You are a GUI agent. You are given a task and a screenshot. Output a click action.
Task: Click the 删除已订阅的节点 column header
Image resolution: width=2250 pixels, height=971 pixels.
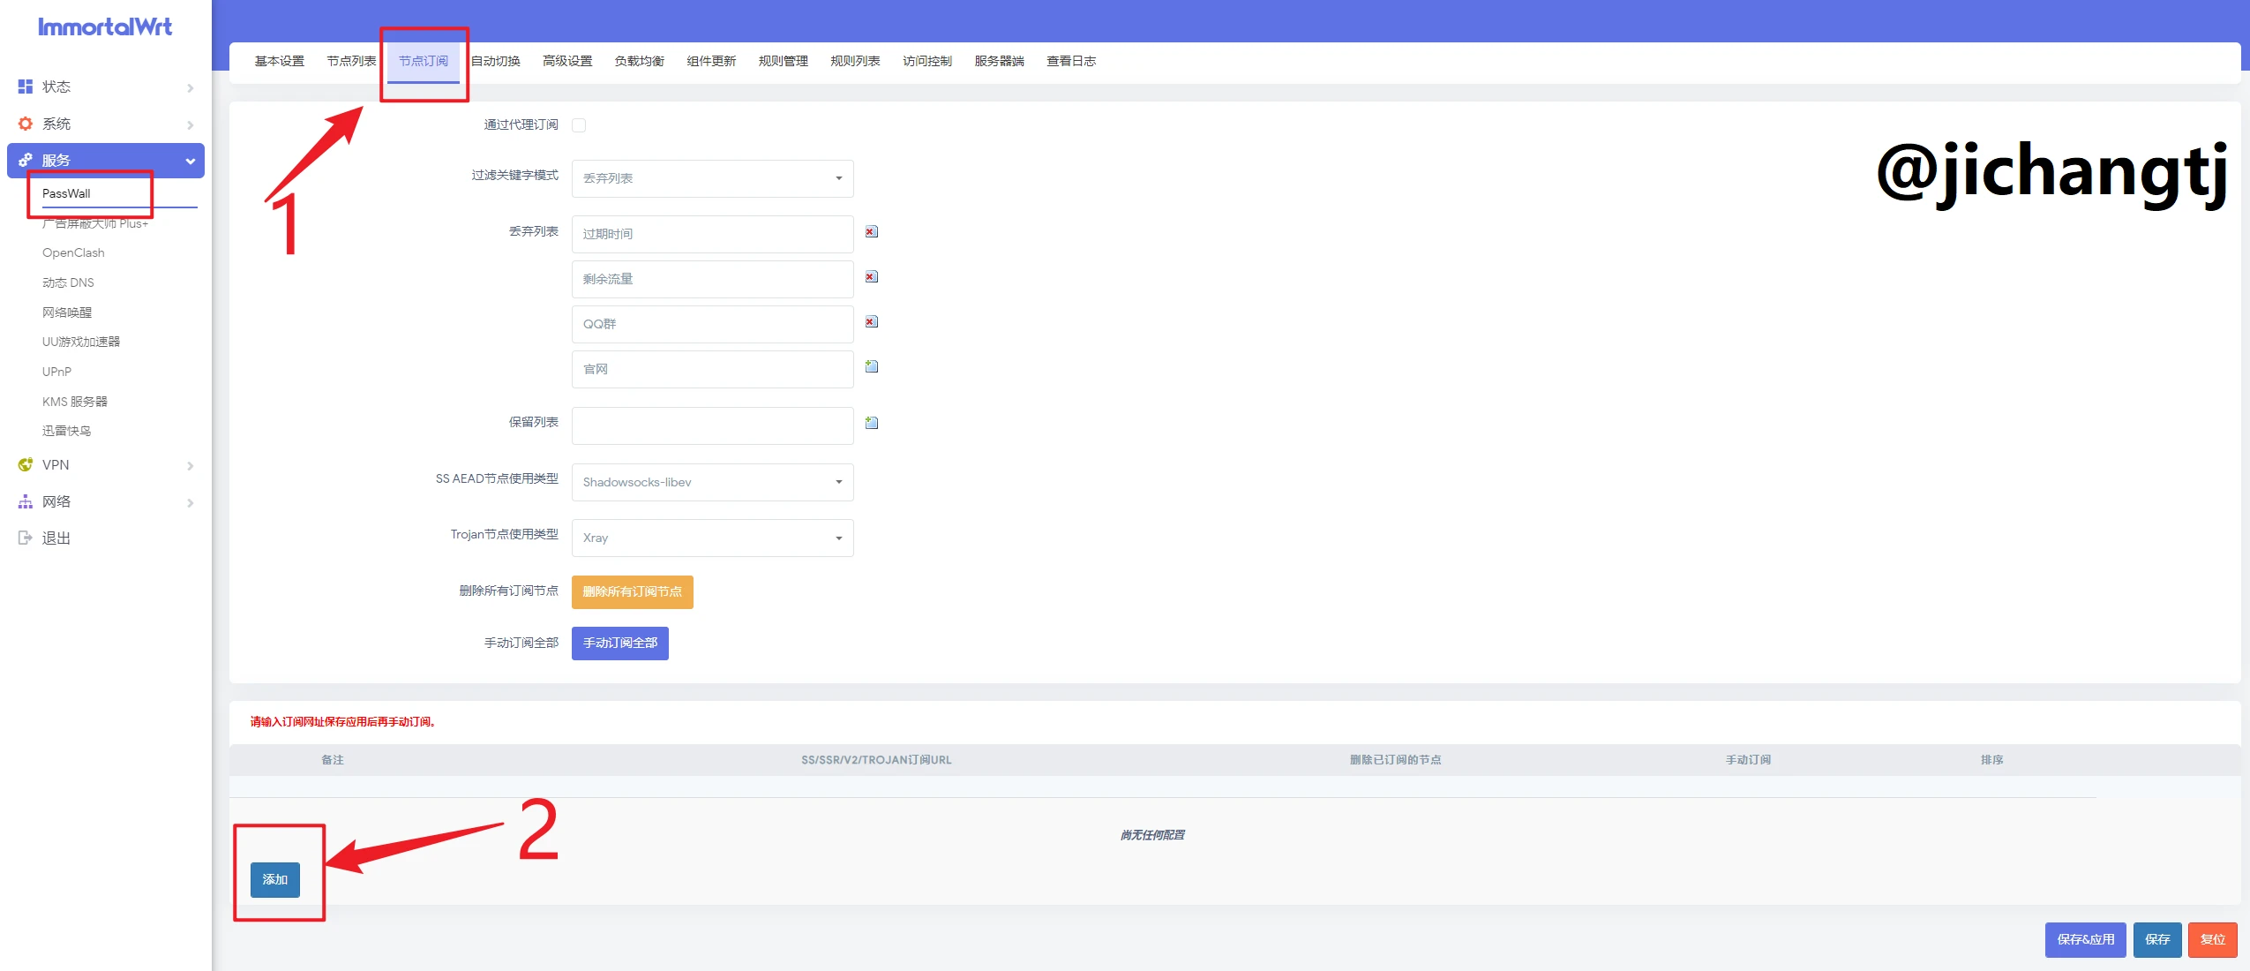[1395, 760]
